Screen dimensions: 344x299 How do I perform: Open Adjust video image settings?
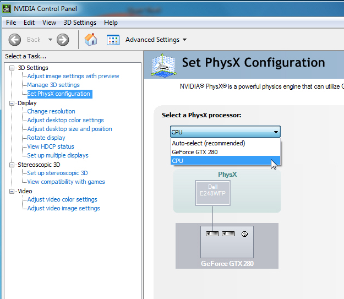64,208
